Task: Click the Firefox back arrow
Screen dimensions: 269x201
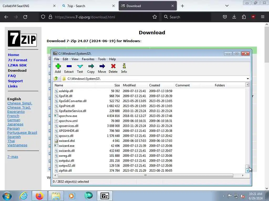Action: coord(6,17)
